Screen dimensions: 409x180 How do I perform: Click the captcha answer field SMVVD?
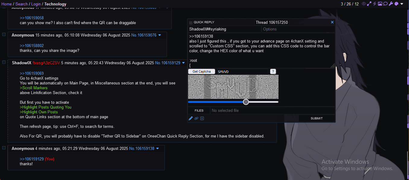(x=242, y=72)
